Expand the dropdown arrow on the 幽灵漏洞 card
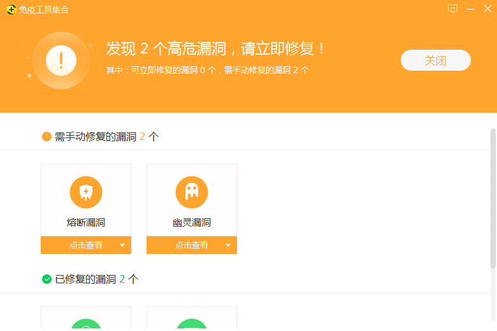 coord(228,245)
